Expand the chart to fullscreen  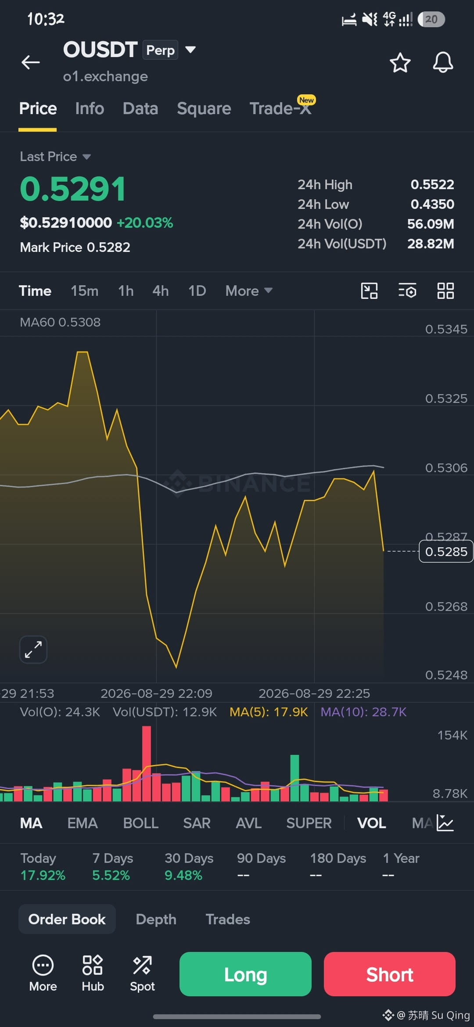(33, 650)
